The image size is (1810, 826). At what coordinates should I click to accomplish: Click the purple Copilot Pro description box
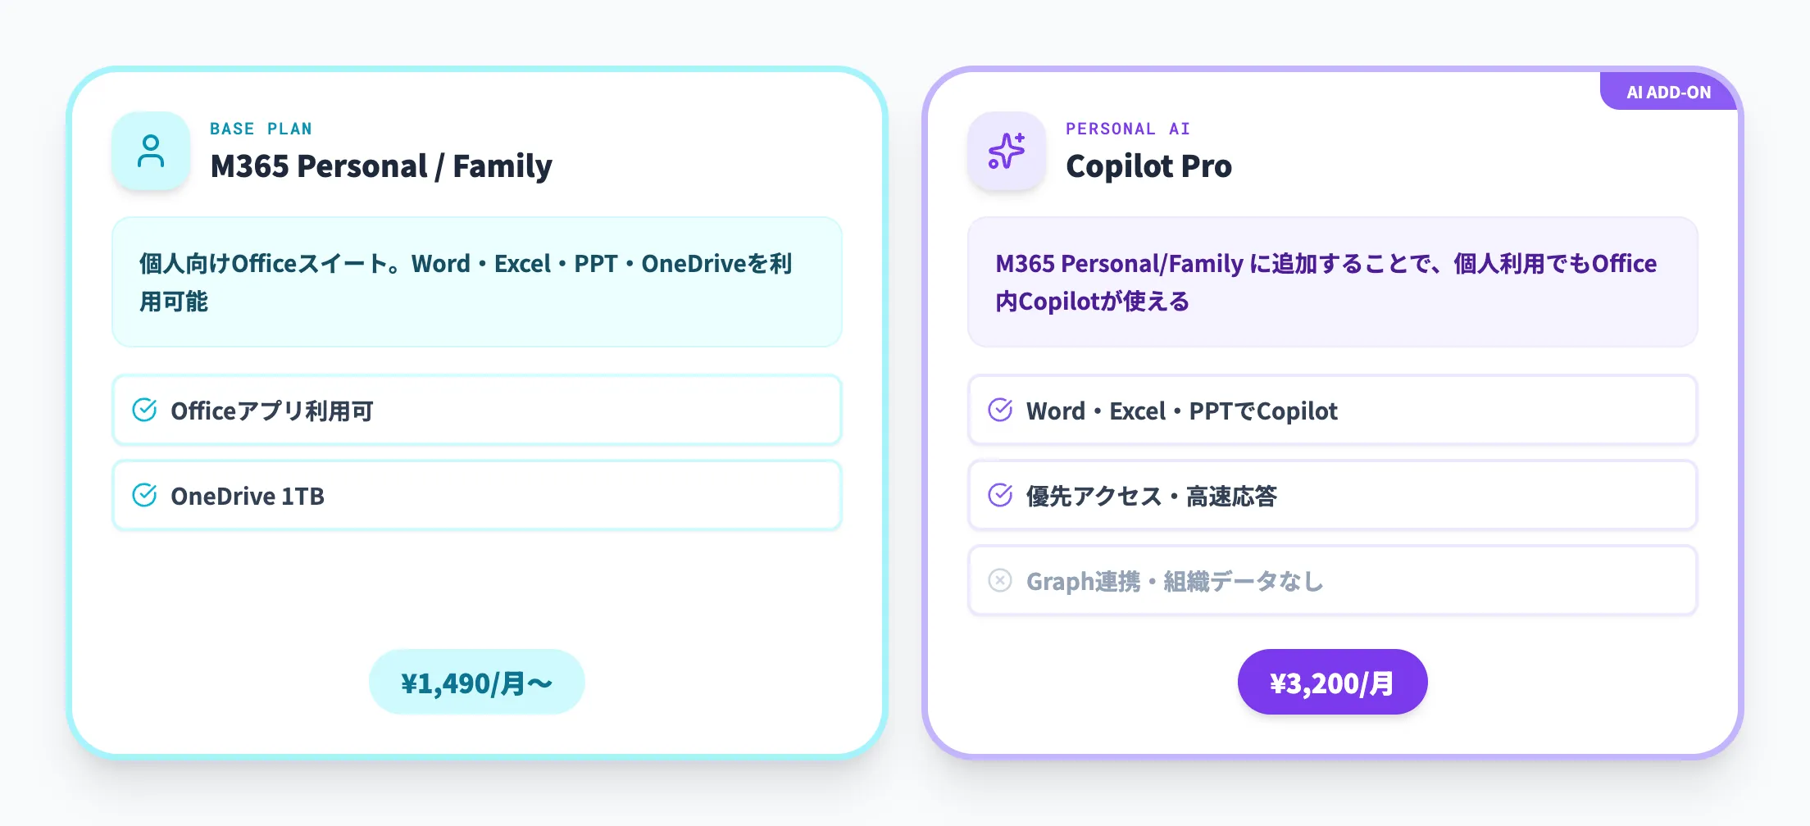1332,282
